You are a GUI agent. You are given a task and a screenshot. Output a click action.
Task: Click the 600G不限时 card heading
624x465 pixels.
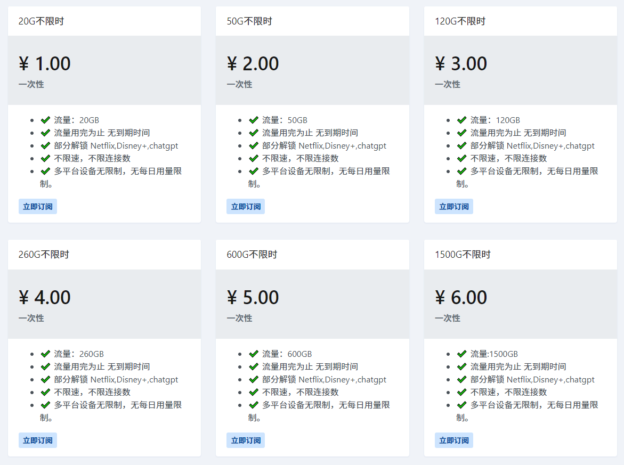click(252, 255)
